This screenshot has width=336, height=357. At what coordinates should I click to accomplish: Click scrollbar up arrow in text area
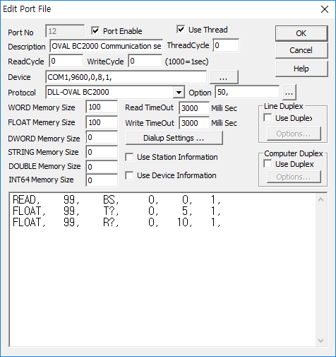320,200
